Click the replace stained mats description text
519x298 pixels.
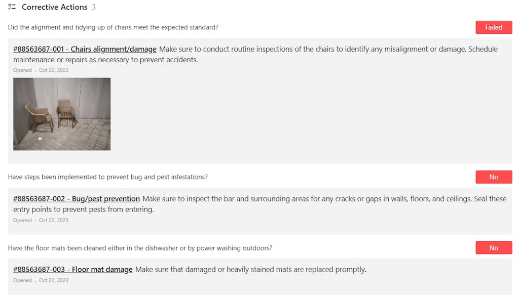click(x=250, y=269)
